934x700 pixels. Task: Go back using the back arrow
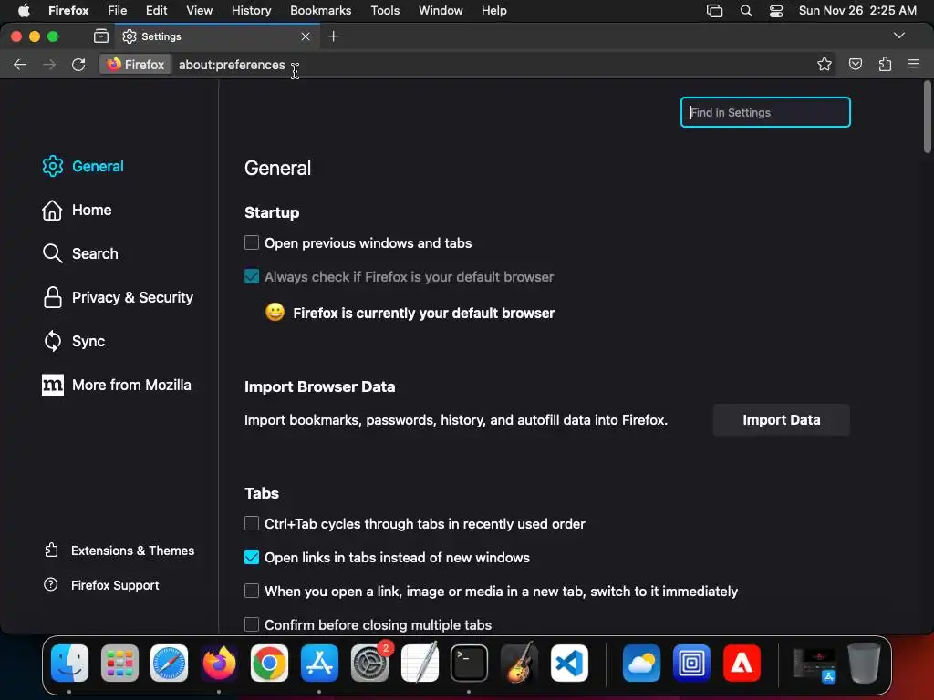20,65
